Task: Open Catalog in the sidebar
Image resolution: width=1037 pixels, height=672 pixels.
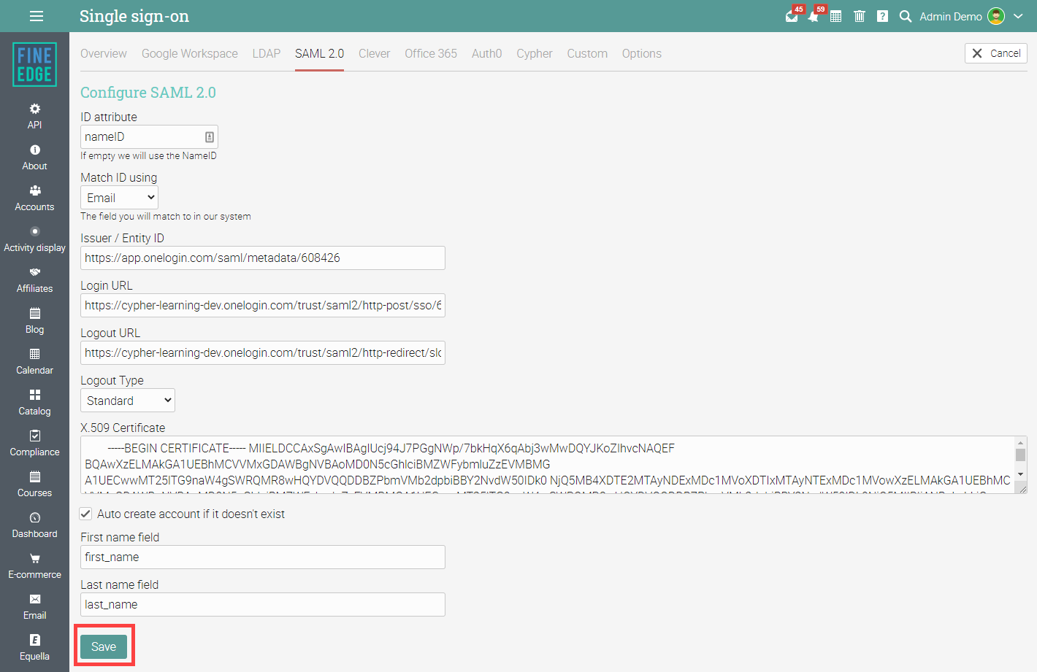Action: [34, 402]
